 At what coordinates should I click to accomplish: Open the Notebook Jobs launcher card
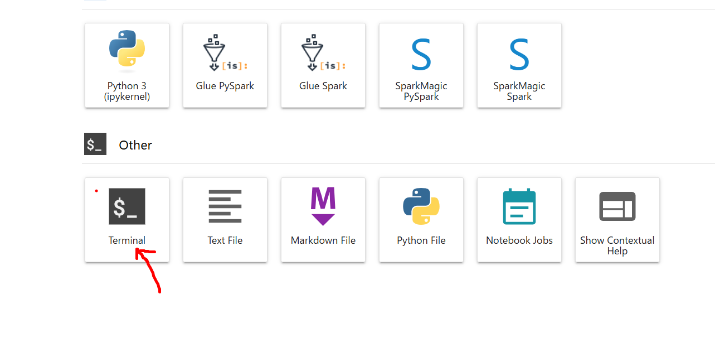point(519,220)
